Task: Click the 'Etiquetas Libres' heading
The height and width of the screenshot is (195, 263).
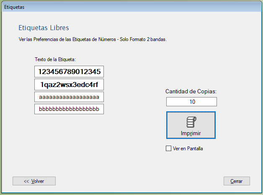Action: pos(44,28)
